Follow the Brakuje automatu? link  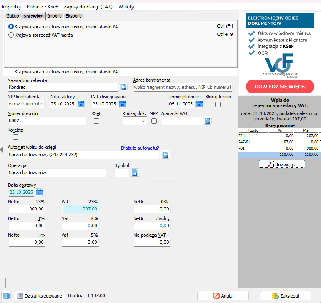(140, 148)
